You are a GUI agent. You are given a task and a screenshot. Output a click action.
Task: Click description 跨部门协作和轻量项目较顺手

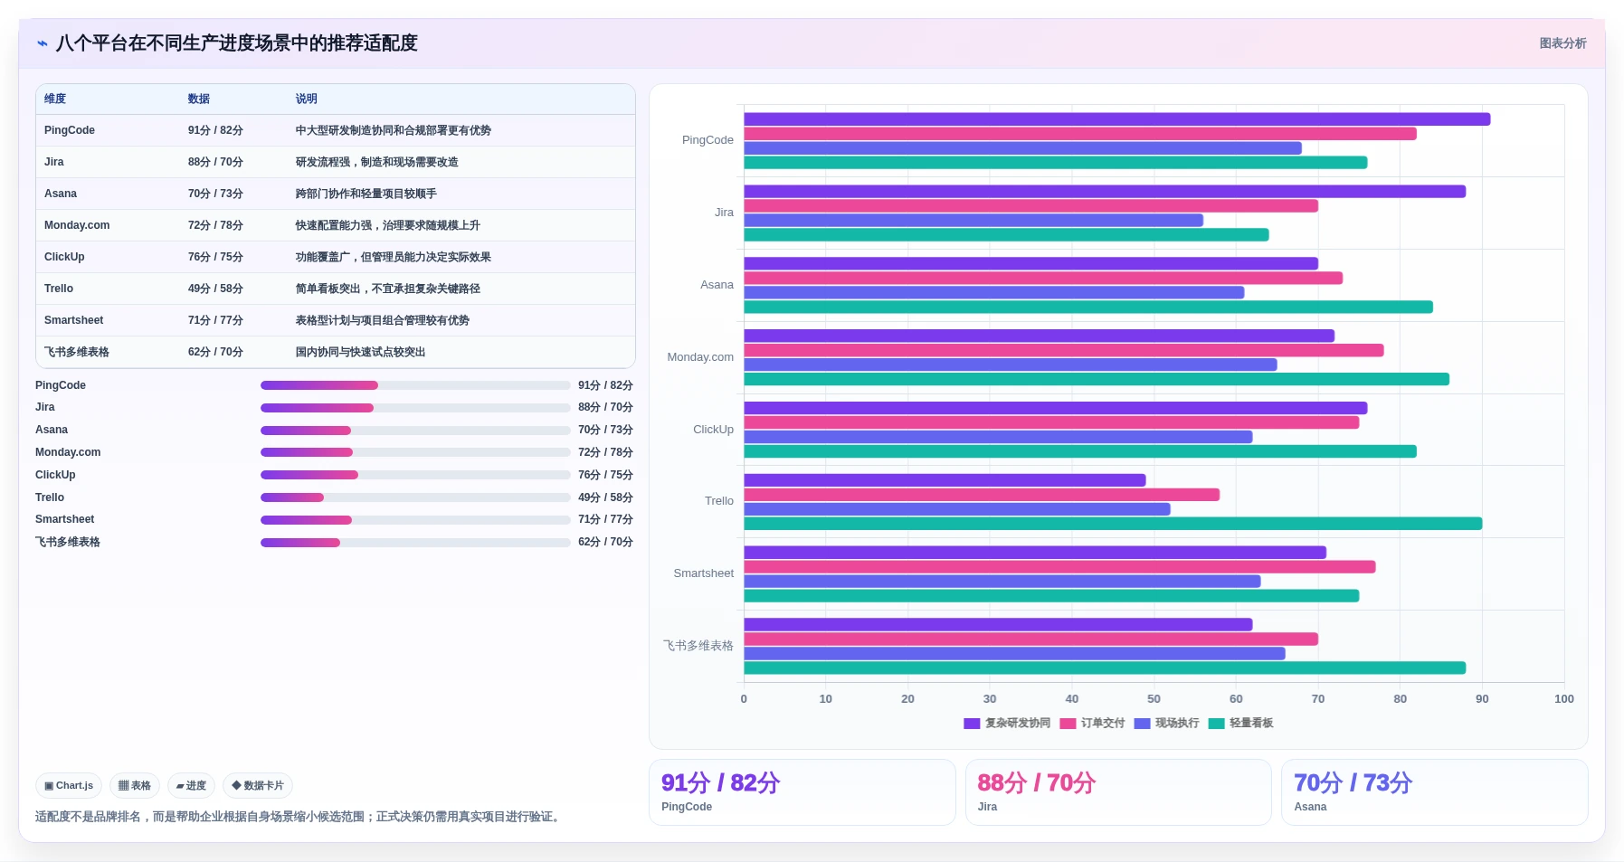tap(366, 194)
